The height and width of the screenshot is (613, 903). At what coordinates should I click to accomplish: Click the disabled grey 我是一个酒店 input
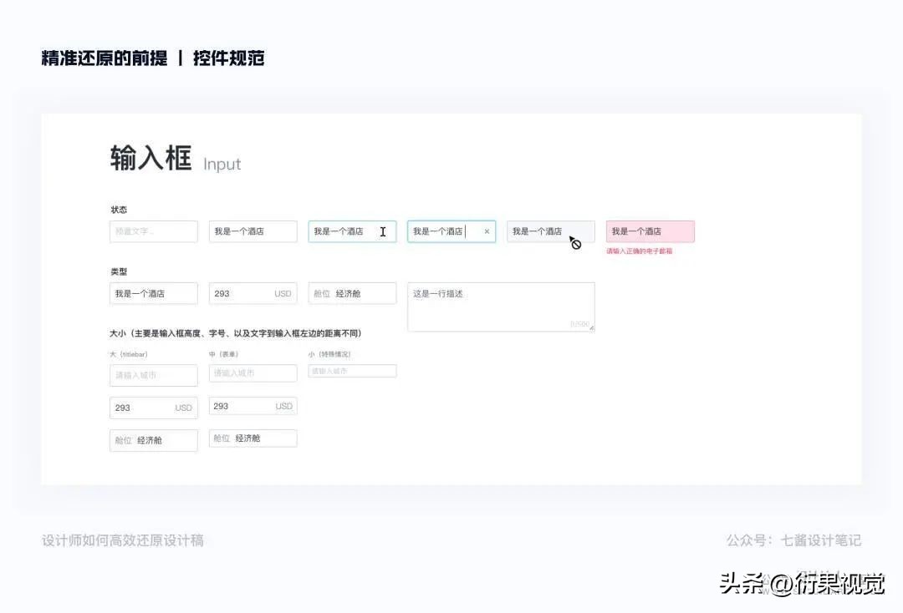543,229
